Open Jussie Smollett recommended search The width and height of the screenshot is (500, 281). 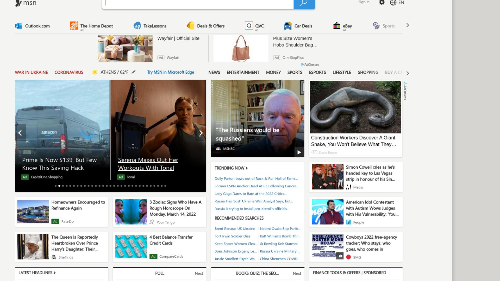click(236, 259)
